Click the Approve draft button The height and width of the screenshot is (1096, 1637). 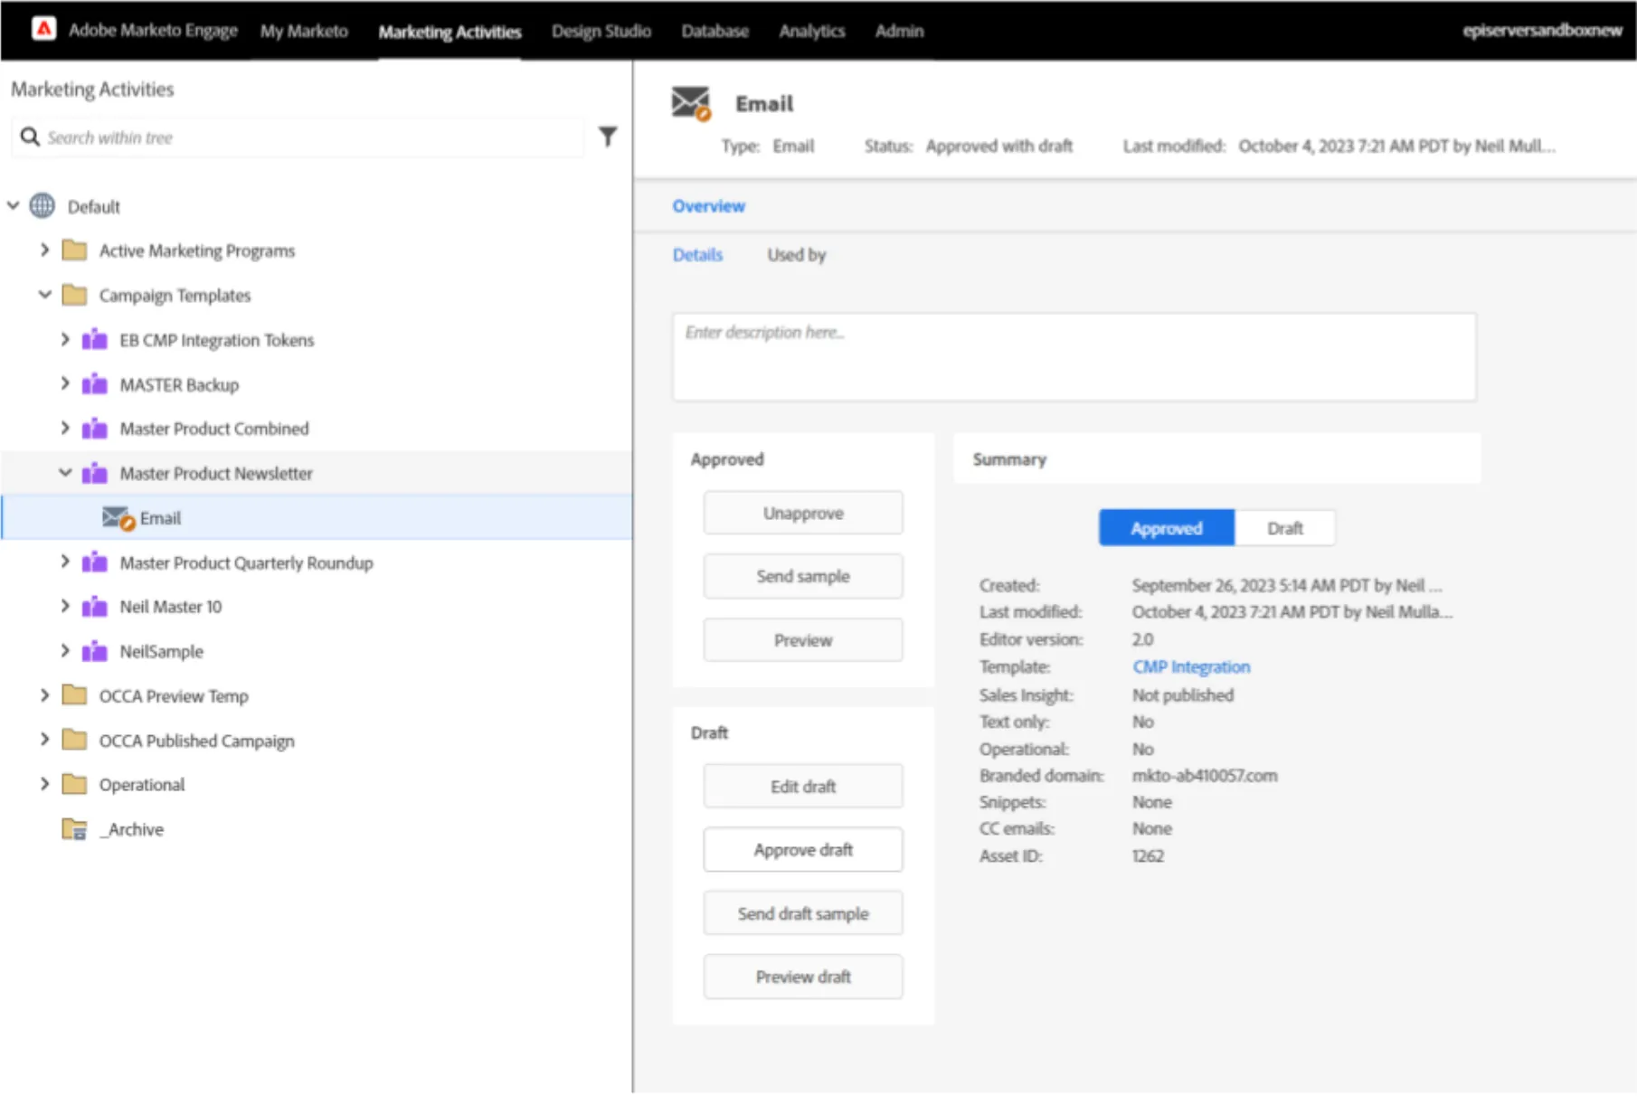pos(803,850)
